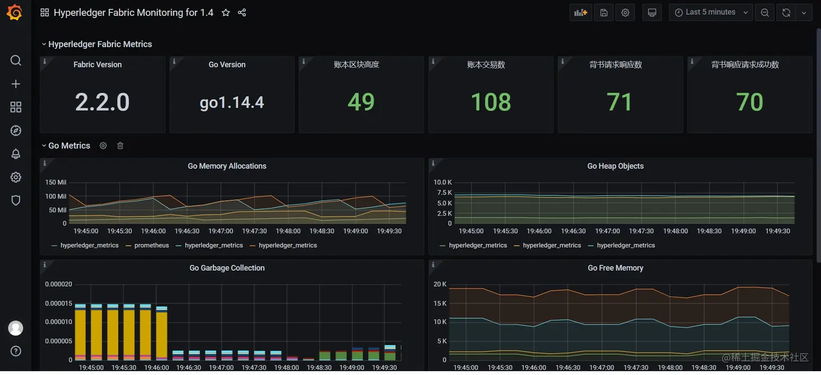
Task: Open 背书响应请求成功数 panel title menu
Action: [x=745, y=64]
